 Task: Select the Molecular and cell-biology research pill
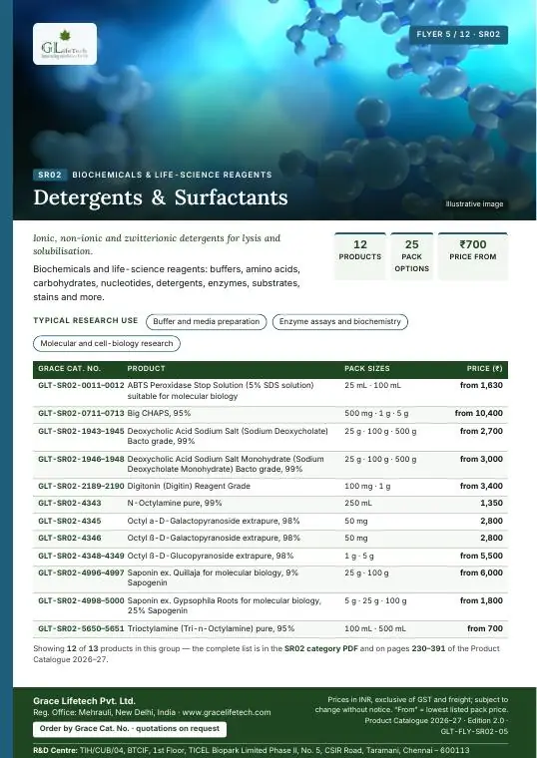coord(107,344)
